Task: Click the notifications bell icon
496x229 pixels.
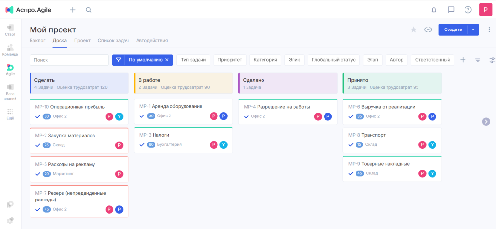Action: [x=434, y=10]
